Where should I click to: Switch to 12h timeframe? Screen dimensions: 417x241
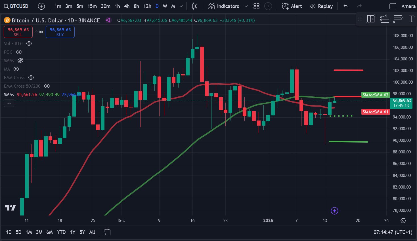pos(147,6)
